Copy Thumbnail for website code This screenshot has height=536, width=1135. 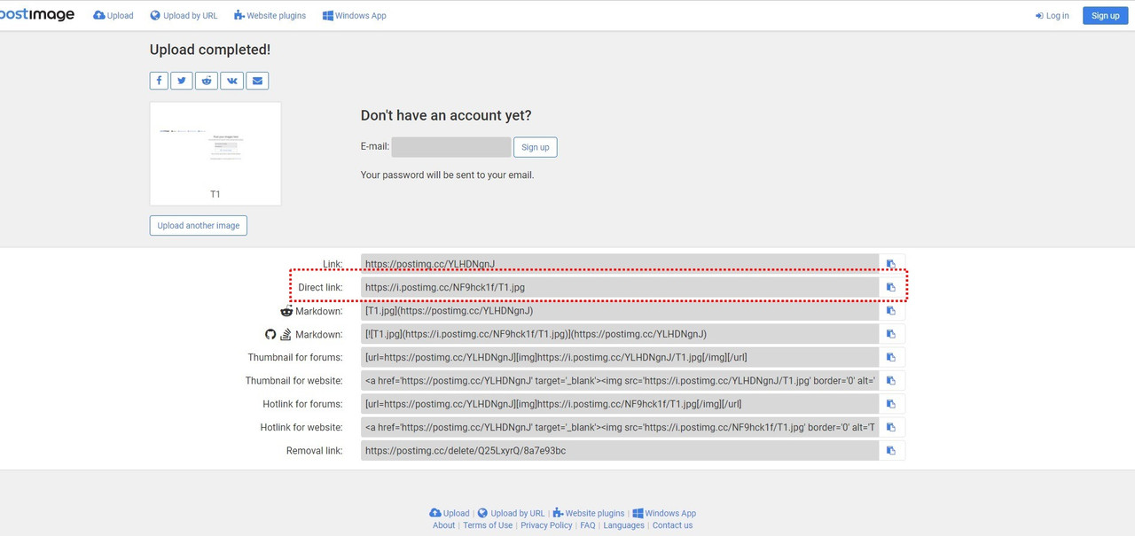coord(891,380)
